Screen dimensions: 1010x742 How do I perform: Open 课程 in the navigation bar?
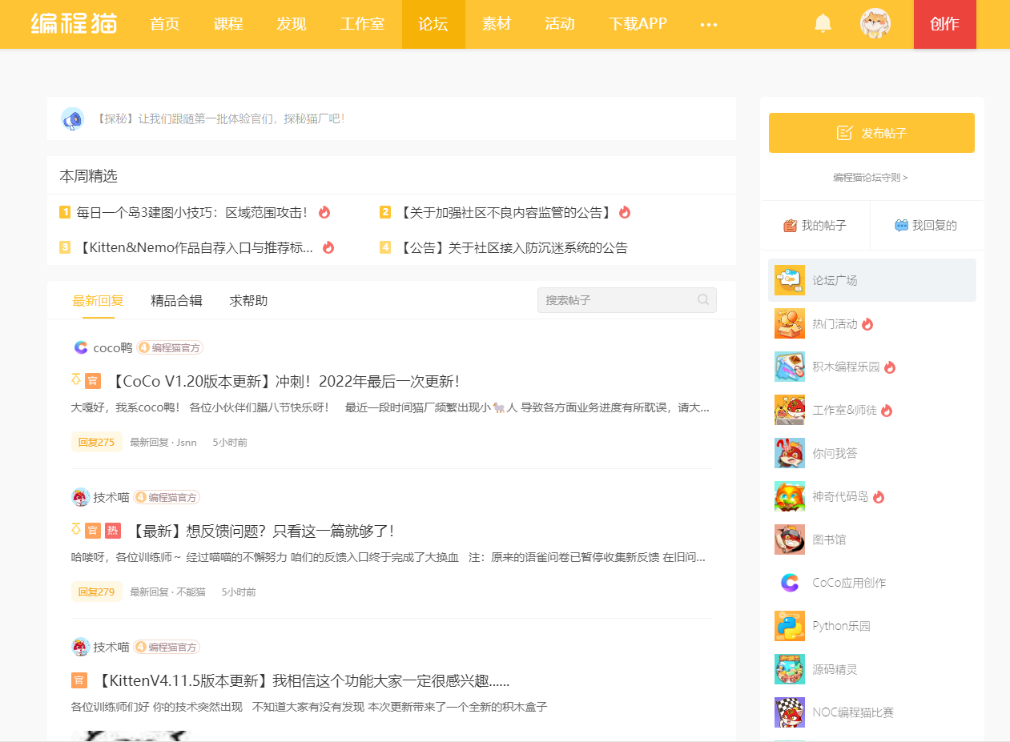coord(228,23)
